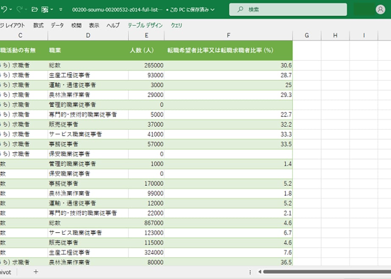Viewport: 391px width, 279px height.
Task: Click the Open folder icon
Action: pyautogui.click(x=35, y=9)
